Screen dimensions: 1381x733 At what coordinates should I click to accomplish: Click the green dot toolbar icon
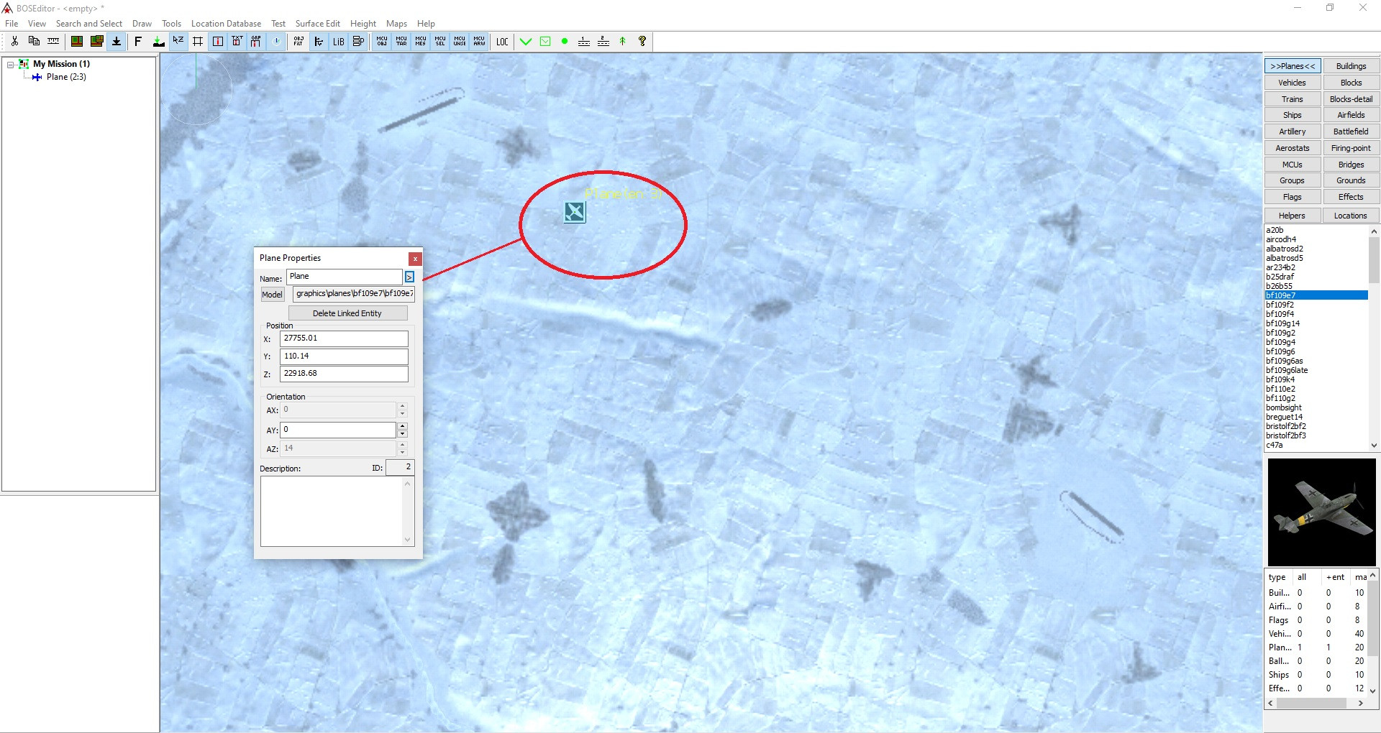pos(565,41)
